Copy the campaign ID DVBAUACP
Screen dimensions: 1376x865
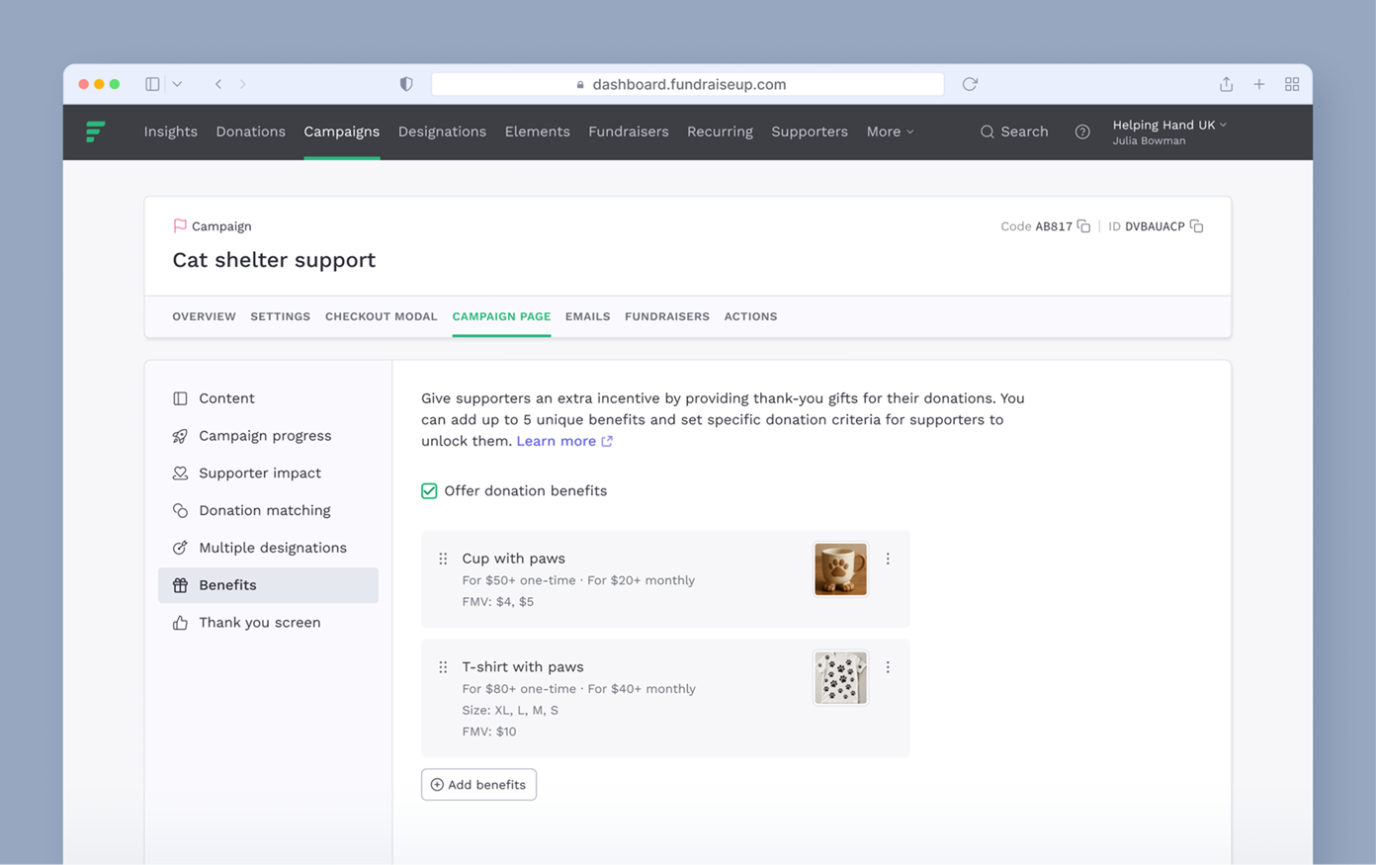point(1196,226)
